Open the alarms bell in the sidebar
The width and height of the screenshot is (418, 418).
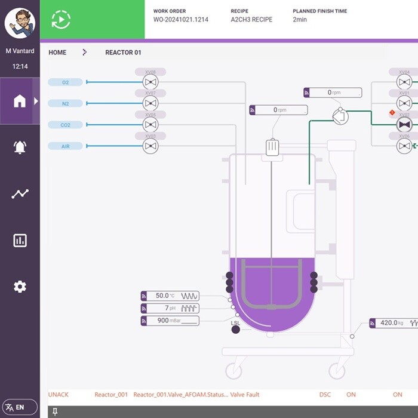coord(20,148)
